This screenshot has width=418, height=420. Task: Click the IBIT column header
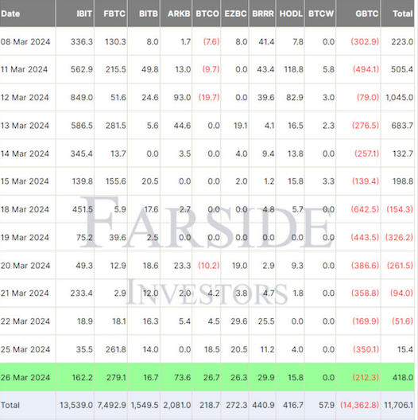(75, 14)
